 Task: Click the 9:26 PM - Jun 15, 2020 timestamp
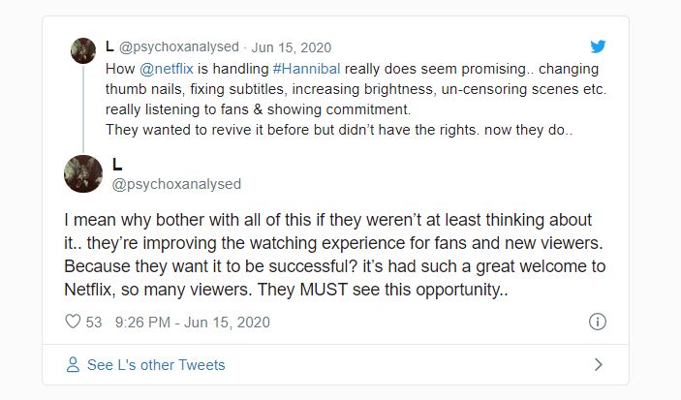click(x=192, y=322)
